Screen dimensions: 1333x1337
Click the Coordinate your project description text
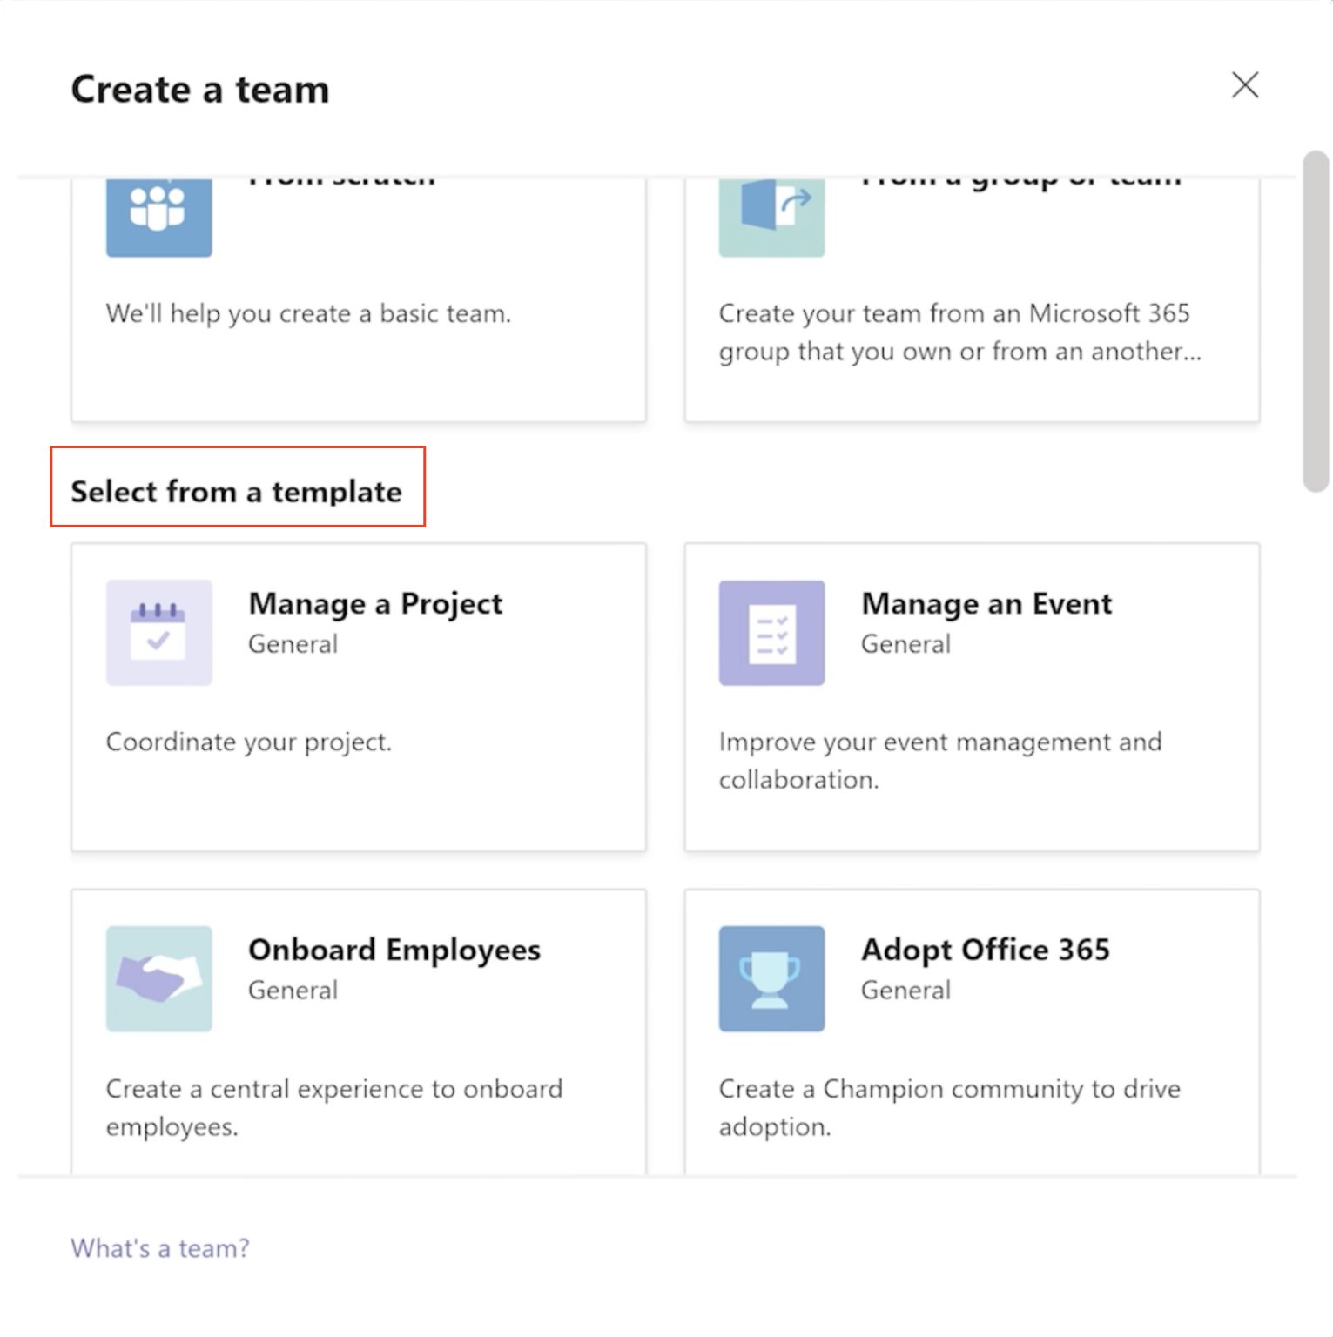248,742
